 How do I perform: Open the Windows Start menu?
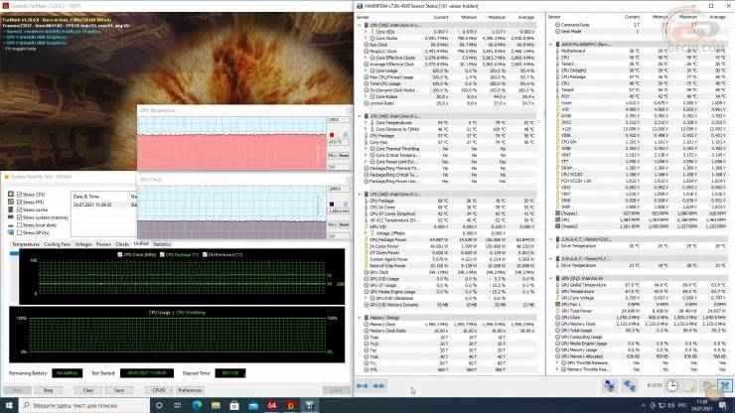[x=9, y=405]
